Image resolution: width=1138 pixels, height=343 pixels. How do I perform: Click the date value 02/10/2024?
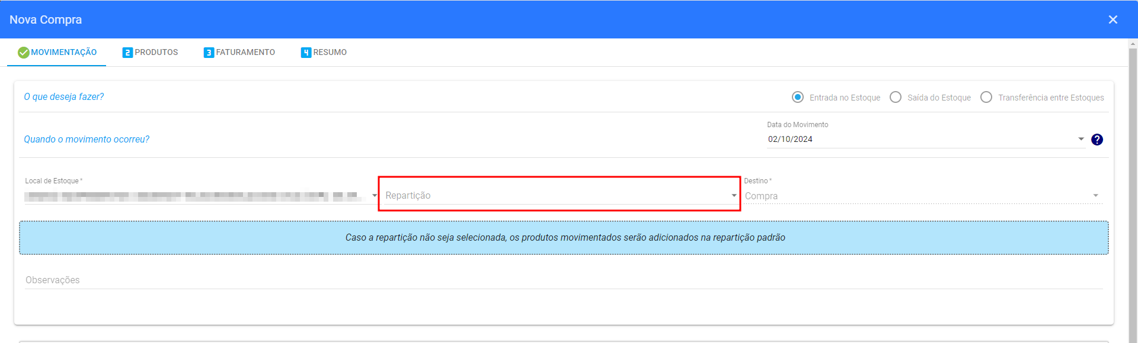click(x=790, y=139)
